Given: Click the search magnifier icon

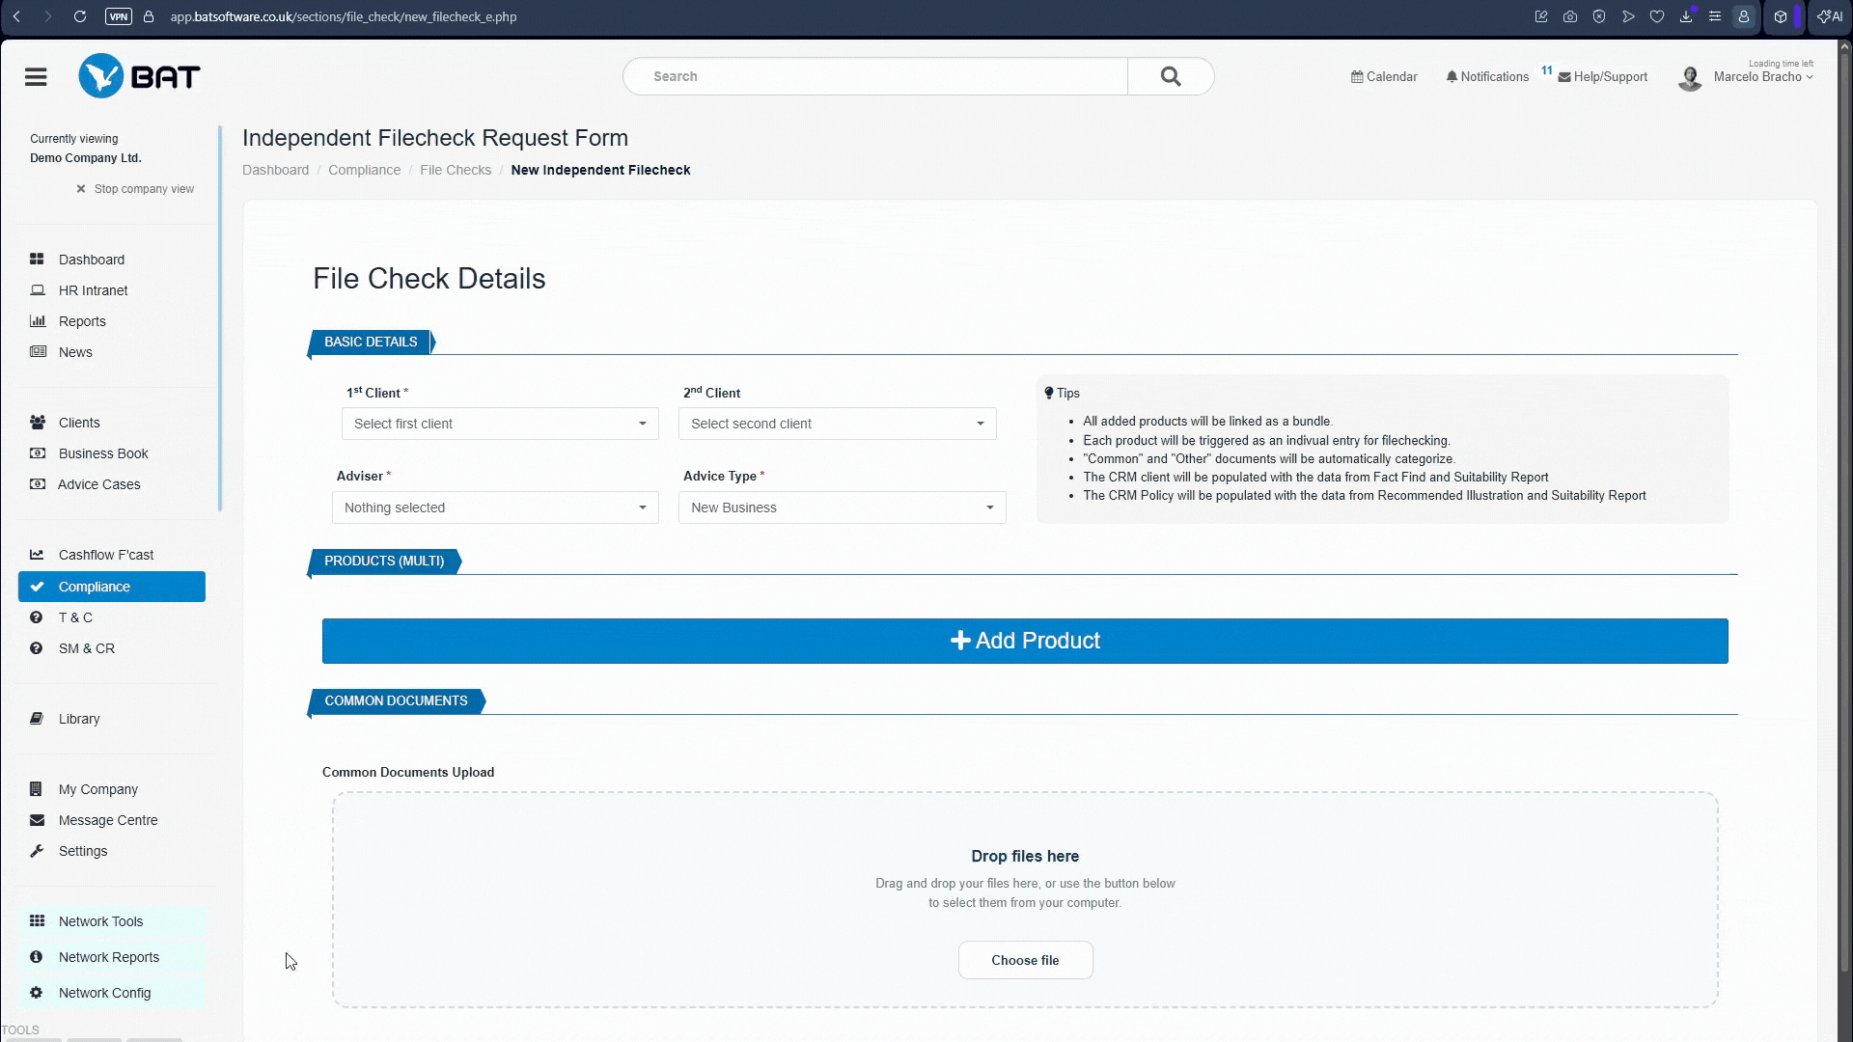Looking at the screenshot, I should click(1170, 76).
